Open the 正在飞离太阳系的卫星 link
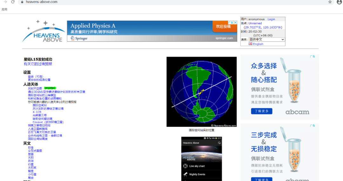Viewport: 343px width, 181px height. point(42,132)
